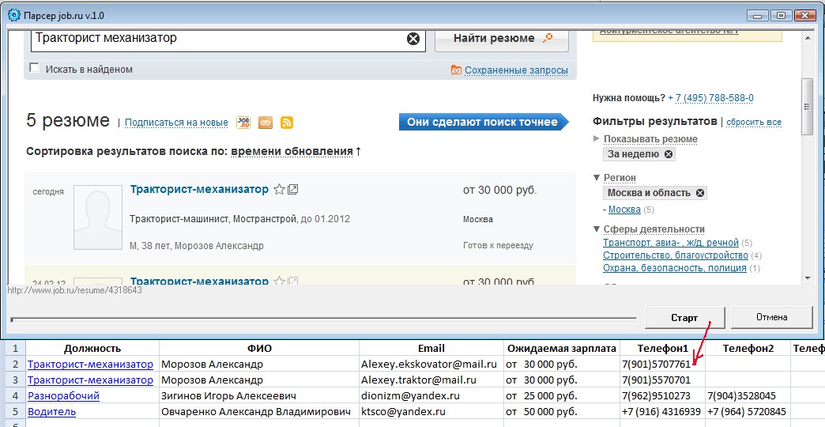Open Тракторист-механизатор link in spreadsheet row 3
825x427 pixels.
coord(90,380)
